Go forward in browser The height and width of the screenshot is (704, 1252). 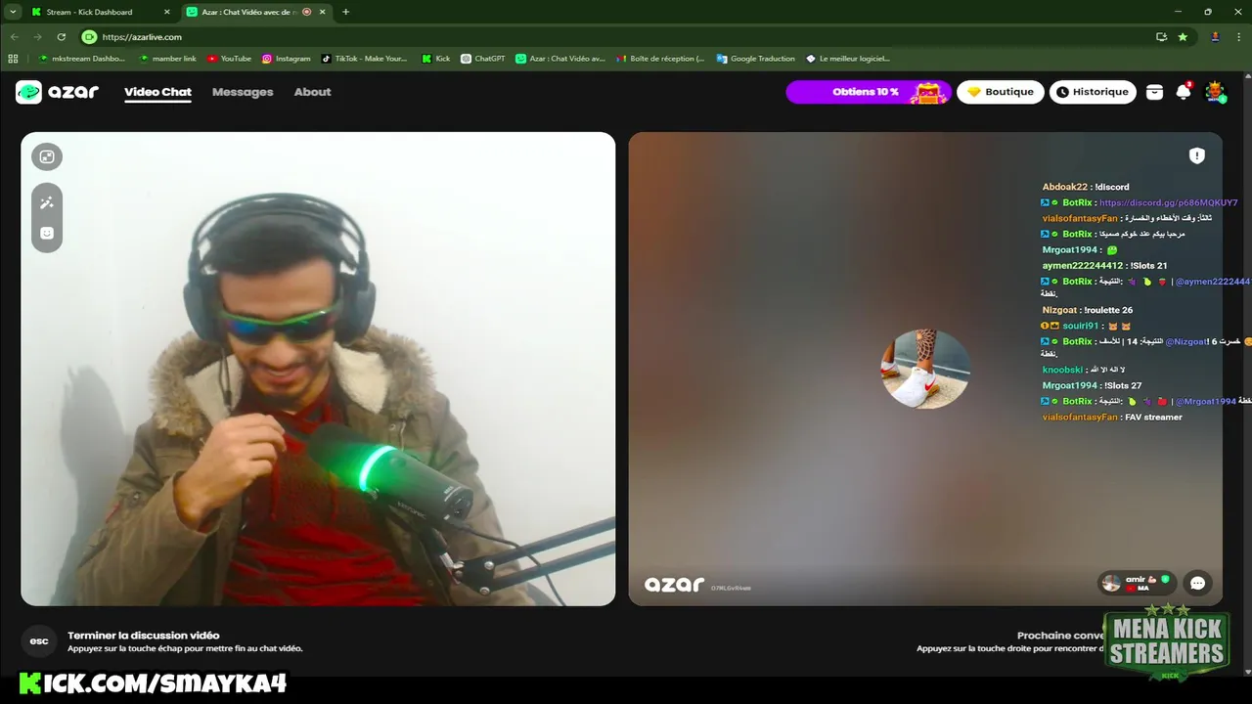(x=37, y=36)
